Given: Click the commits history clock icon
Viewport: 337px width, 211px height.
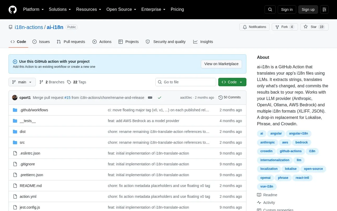Looking at the screenshot, I should tap(221, 98).
